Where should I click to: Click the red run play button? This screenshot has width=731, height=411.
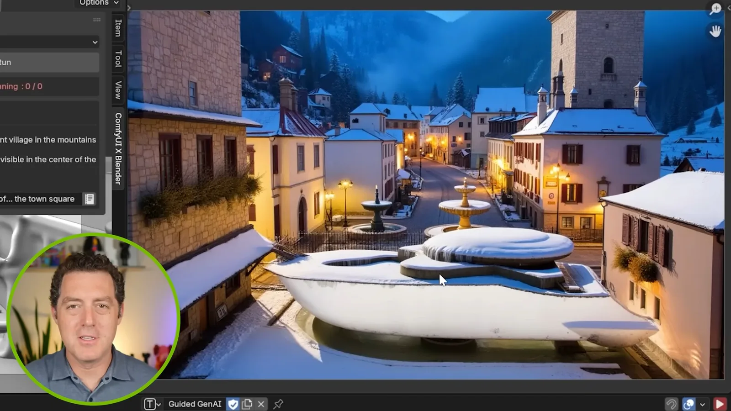click(x=720, y=404)
